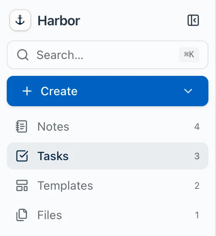Click the plus icon on Create

click(27, 91)
